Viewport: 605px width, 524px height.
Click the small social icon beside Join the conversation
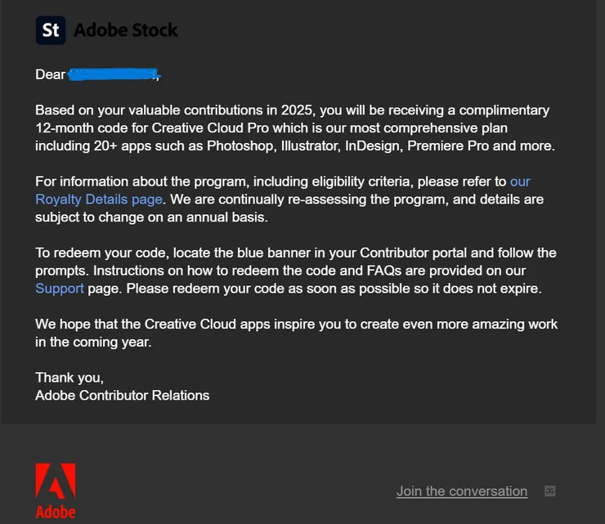click(x=550, y=491)
